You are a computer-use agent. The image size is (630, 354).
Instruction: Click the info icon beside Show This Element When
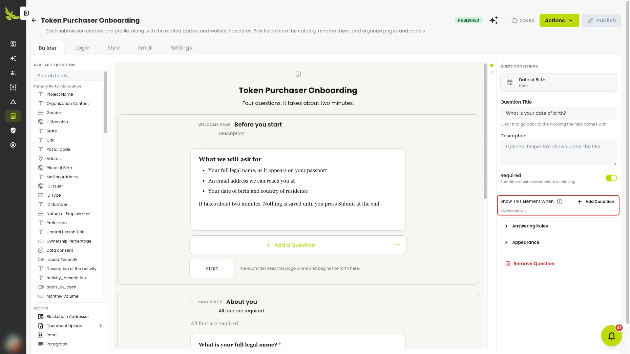[560, 202]
